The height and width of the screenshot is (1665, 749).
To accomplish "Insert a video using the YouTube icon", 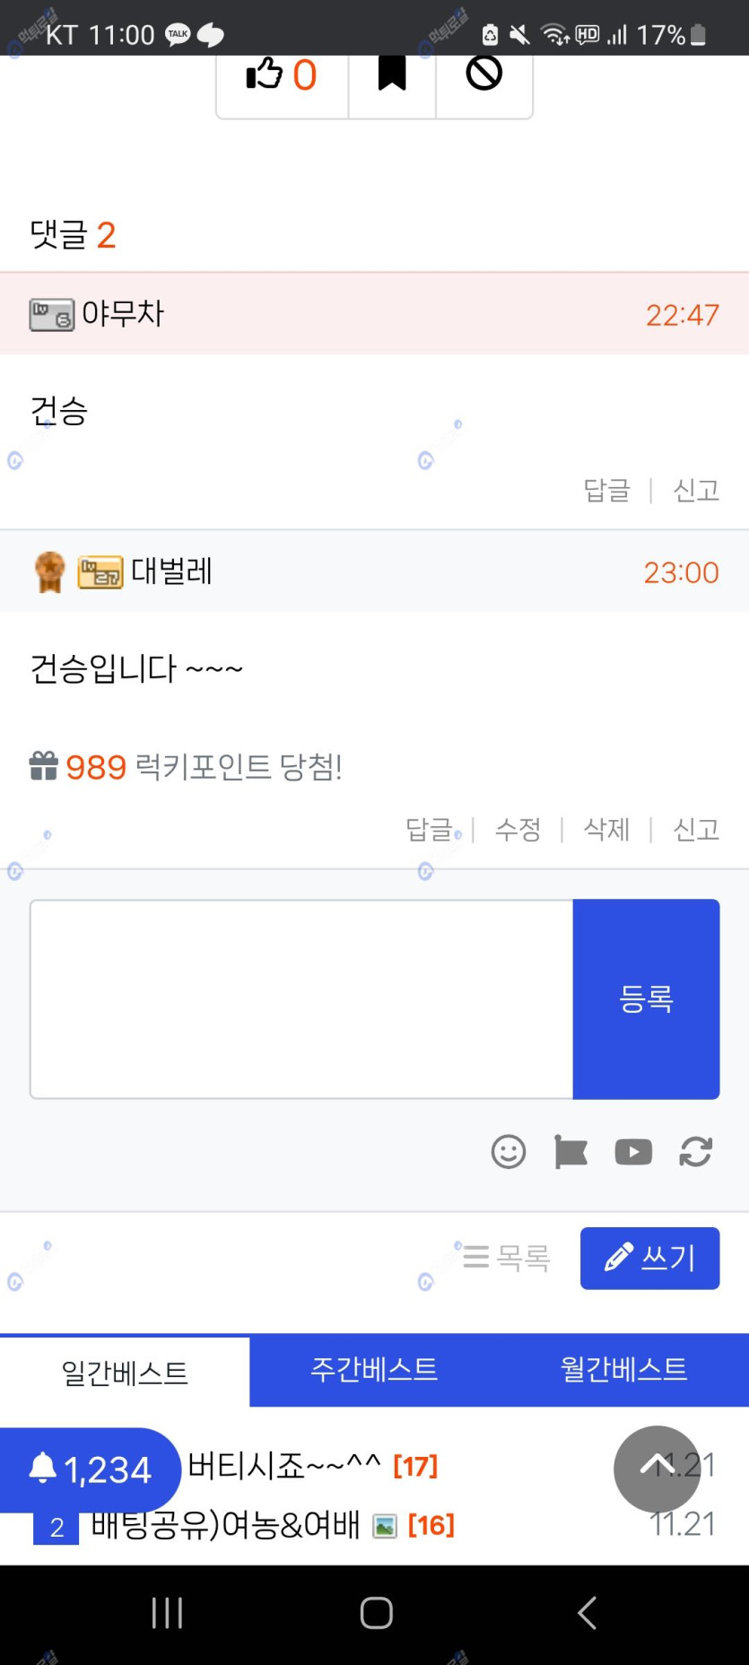I will pyautogui.click(x=633, y=1151).
